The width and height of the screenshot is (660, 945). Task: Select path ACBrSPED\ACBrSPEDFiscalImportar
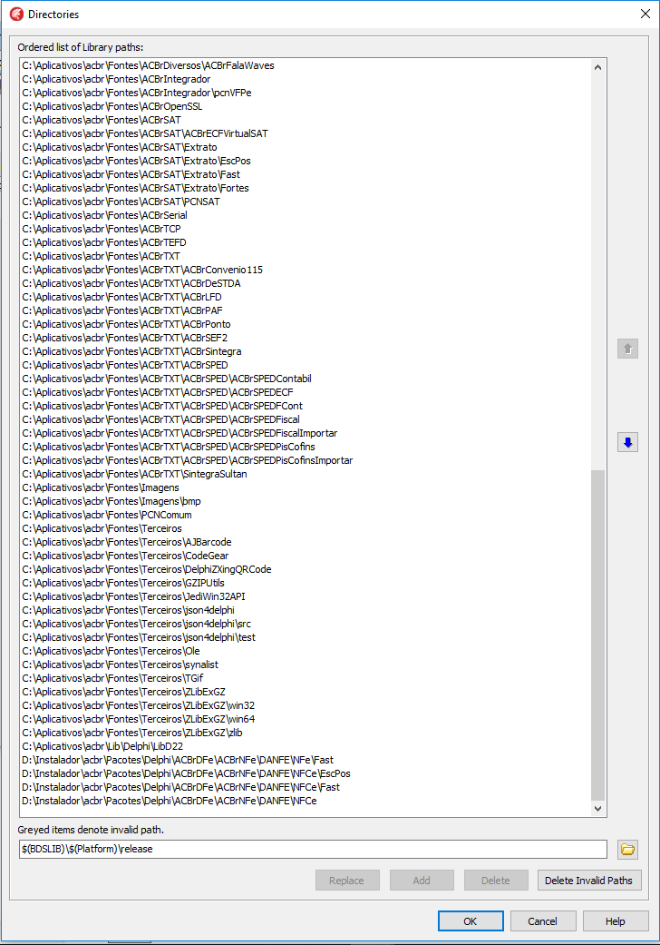click(x=180, y=433)
